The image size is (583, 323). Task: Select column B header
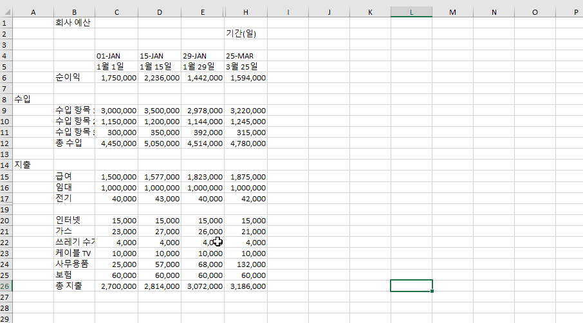pyautogui.click(x=75, y=12)
